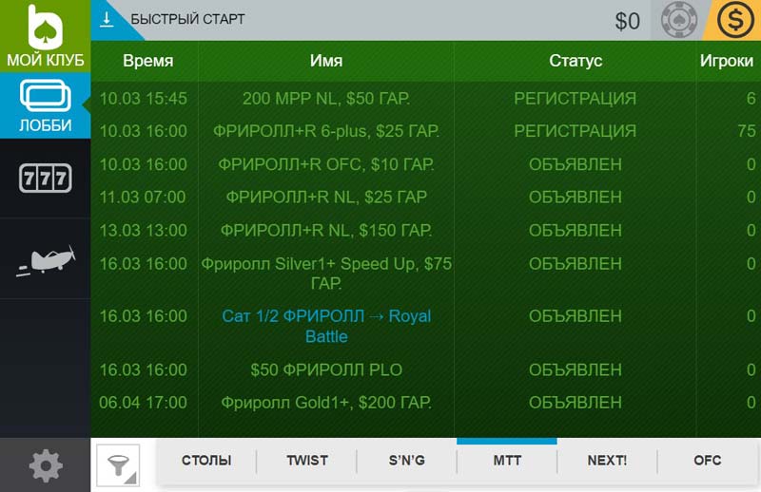761x492 pixels.
Task: Click the 13.03 13:00 time cell
Action: [x=144, y=230]
